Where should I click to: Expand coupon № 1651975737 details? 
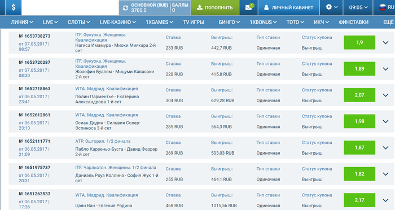385,174
